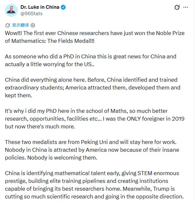Click the paragraph starting "China did everything alone"
Viewport: 195px width, 202px height.
(93, 88)
